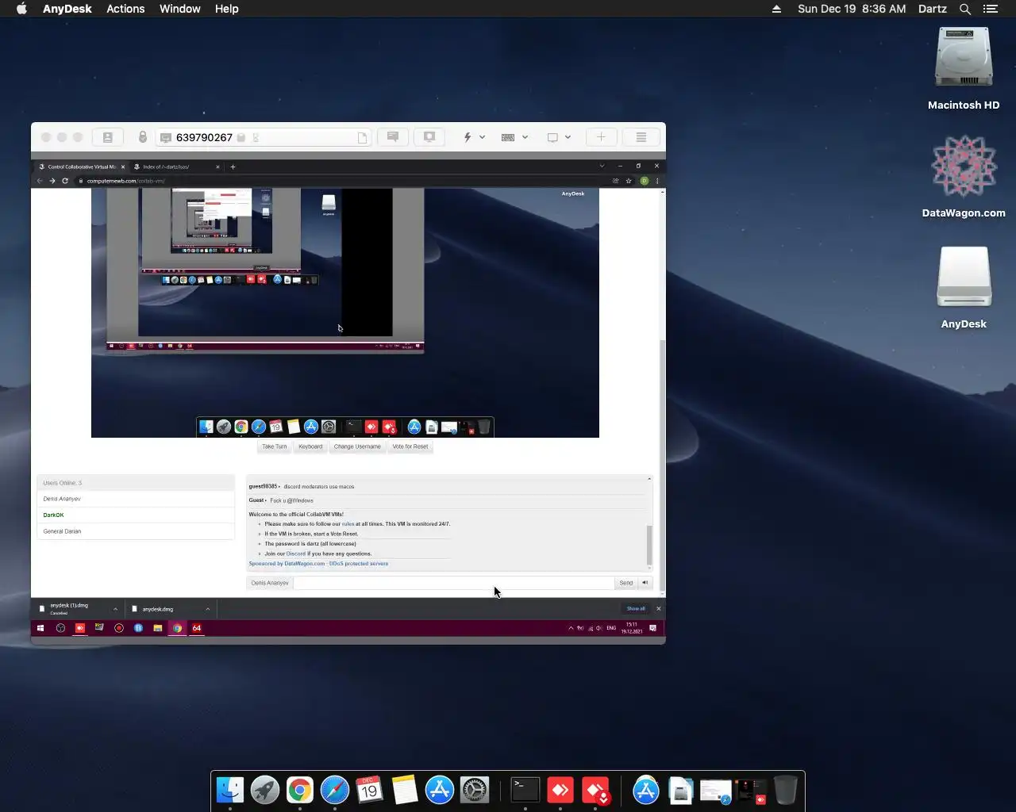
Task: Click the Keyboard button below VM display
Action: pos(310,446)
